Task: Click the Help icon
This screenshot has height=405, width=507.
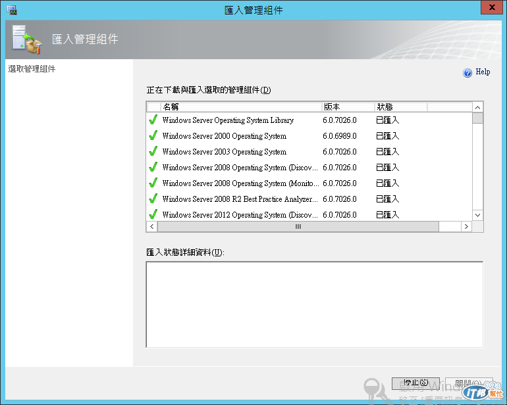Action: (467, 73)
